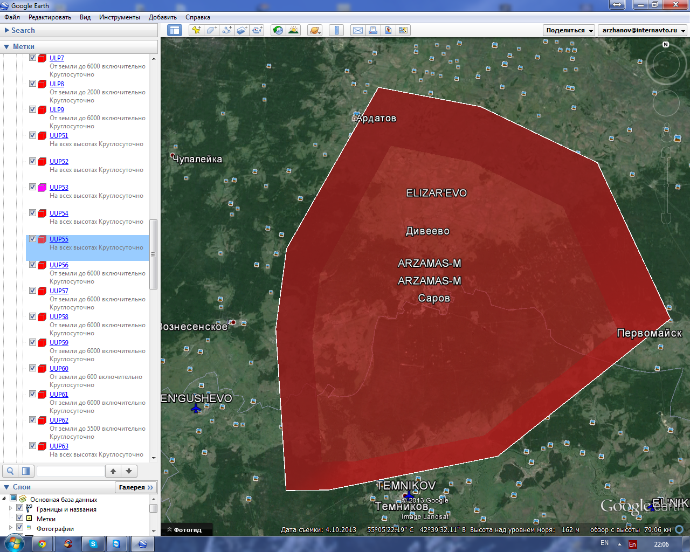The height and width of the screenshot is (552, 690).
Task: Click the Галерея button
Action: coord(136,487)
